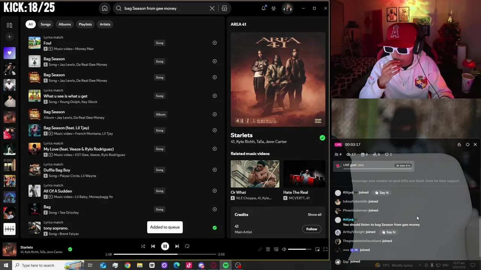
Task: Add My Love row plus icon
Action: 215,149
